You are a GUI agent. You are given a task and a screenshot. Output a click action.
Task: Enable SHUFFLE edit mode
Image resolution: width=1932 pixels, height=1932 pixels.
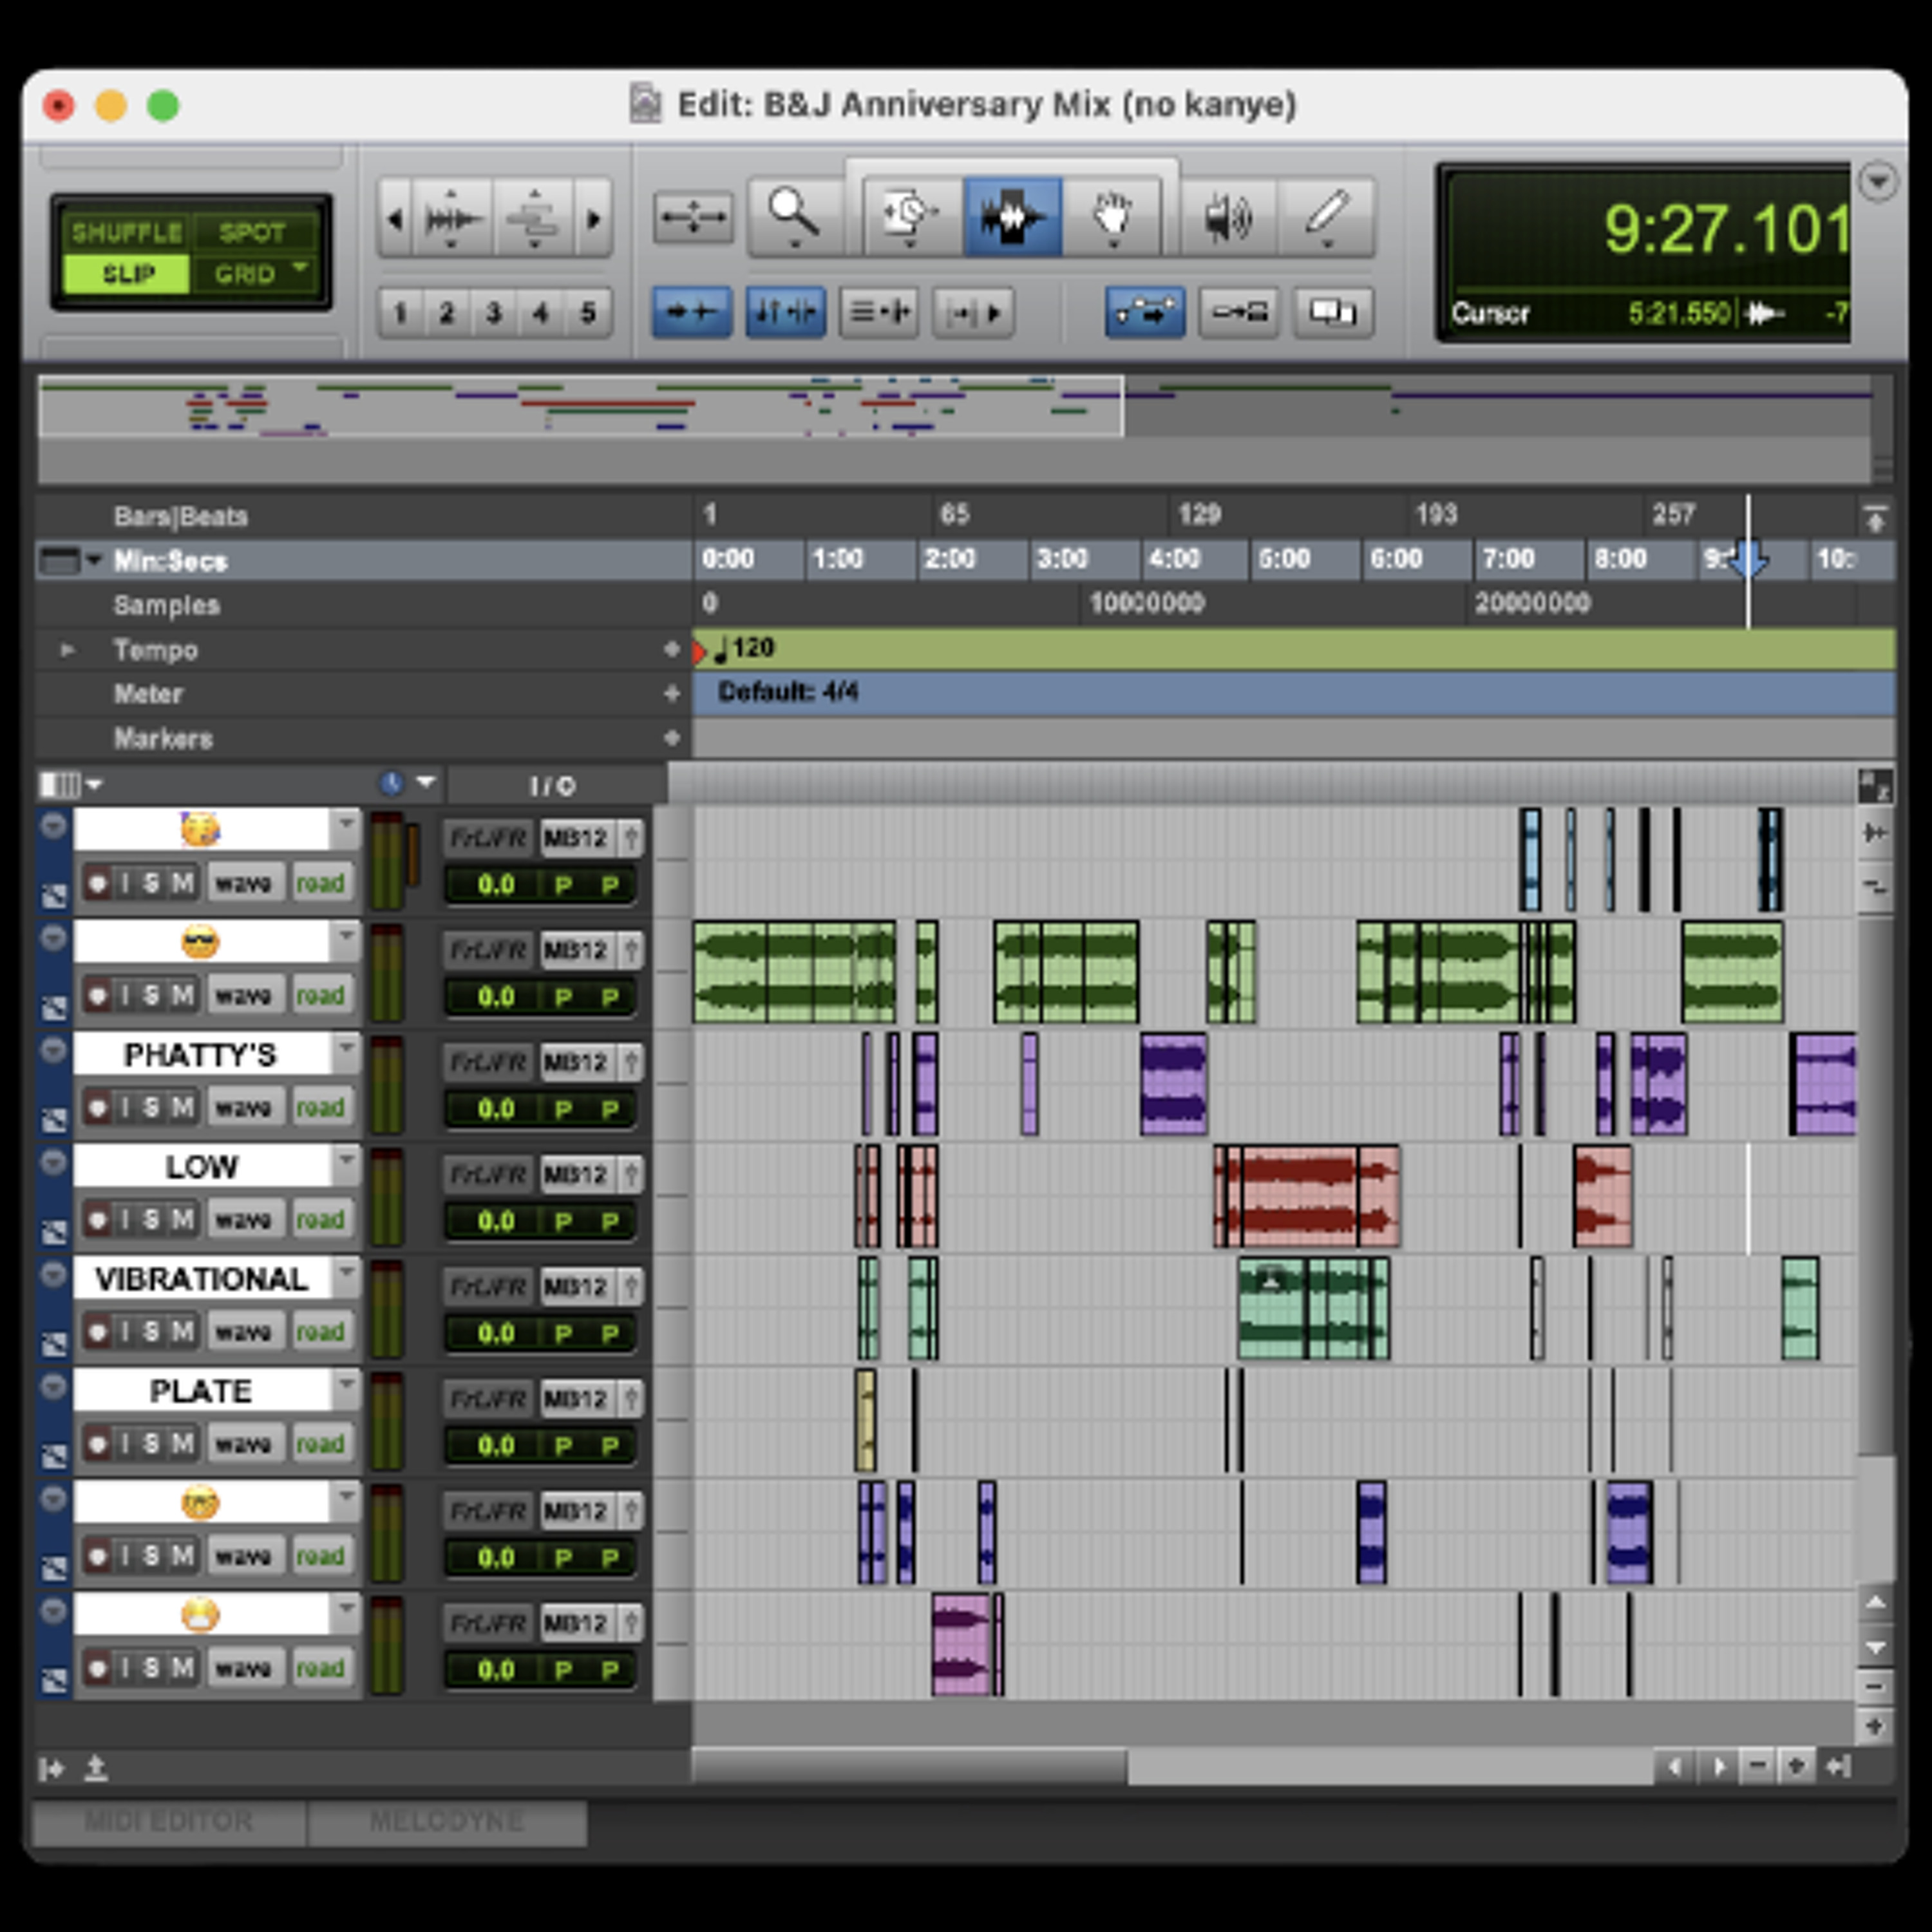click(x=126, y=233)
